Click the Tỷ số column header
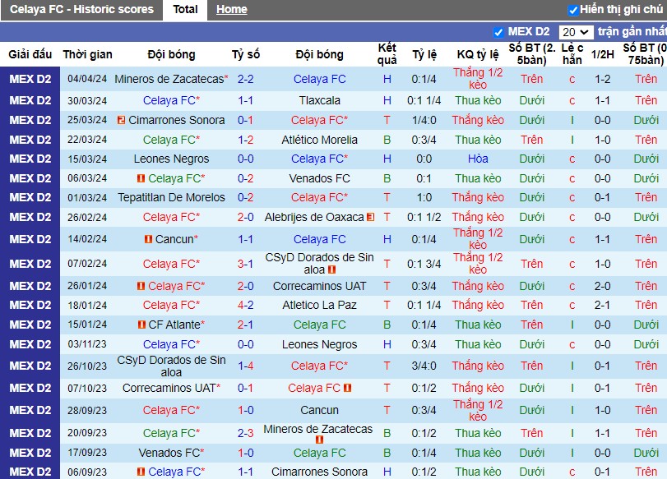The width and height of the screenshot is (667, 479). pyautogui.click(x=245, y=54)
